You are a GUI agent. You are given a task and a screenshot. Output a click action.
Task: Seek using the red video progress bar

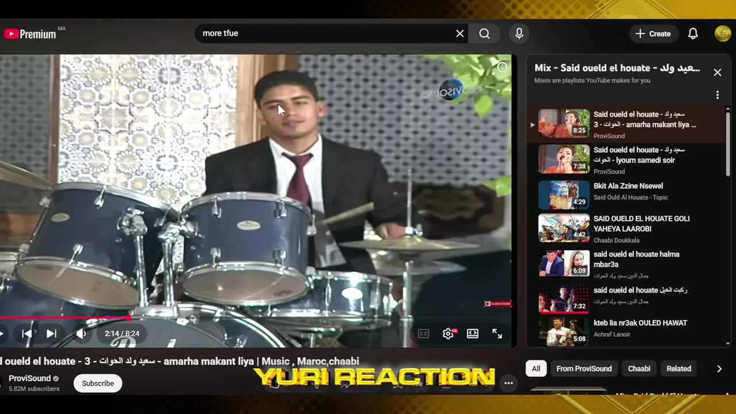point(256,317)
